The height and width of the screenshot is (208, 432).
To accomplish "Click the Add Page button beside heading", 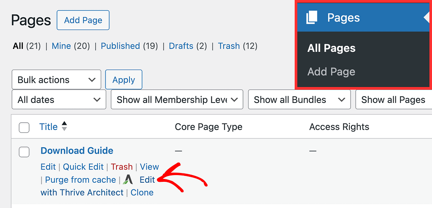I will click(83, 20).
